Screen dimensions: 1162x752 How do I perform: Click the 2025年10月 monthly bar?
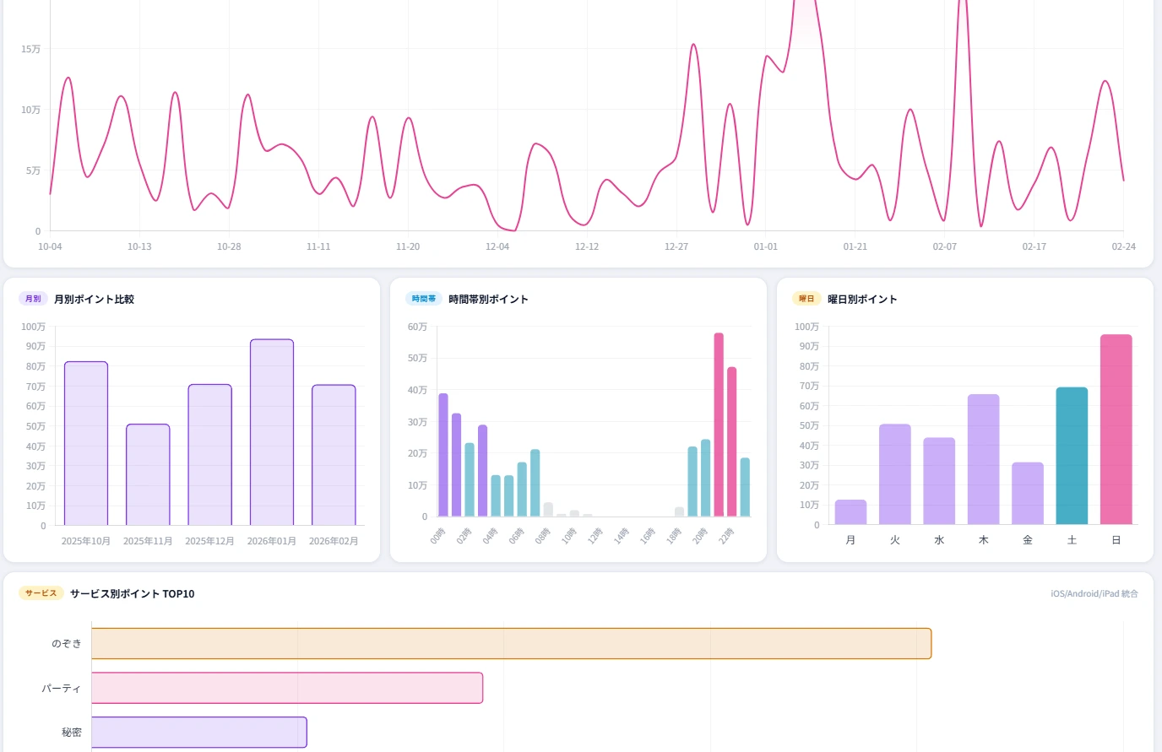pyautogui.click(x=86, y=443)
